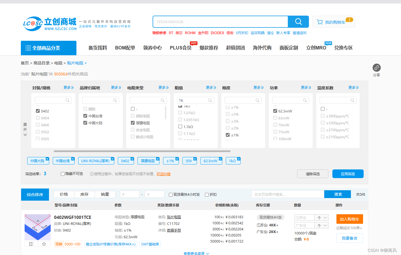Viewport: 401px width, 255px height.
Task: Remove the 0402 filter tag
Action: pyautogui.click(x=132, y=159)
